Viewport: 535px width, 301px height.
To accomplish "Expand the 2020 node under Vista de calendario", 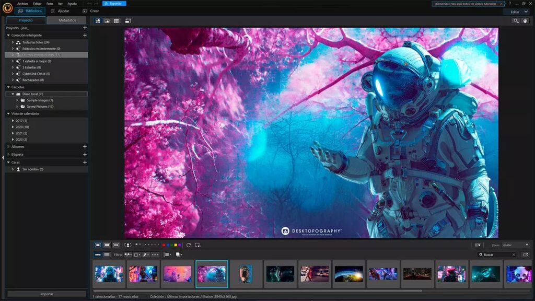I will coord(14,127).
